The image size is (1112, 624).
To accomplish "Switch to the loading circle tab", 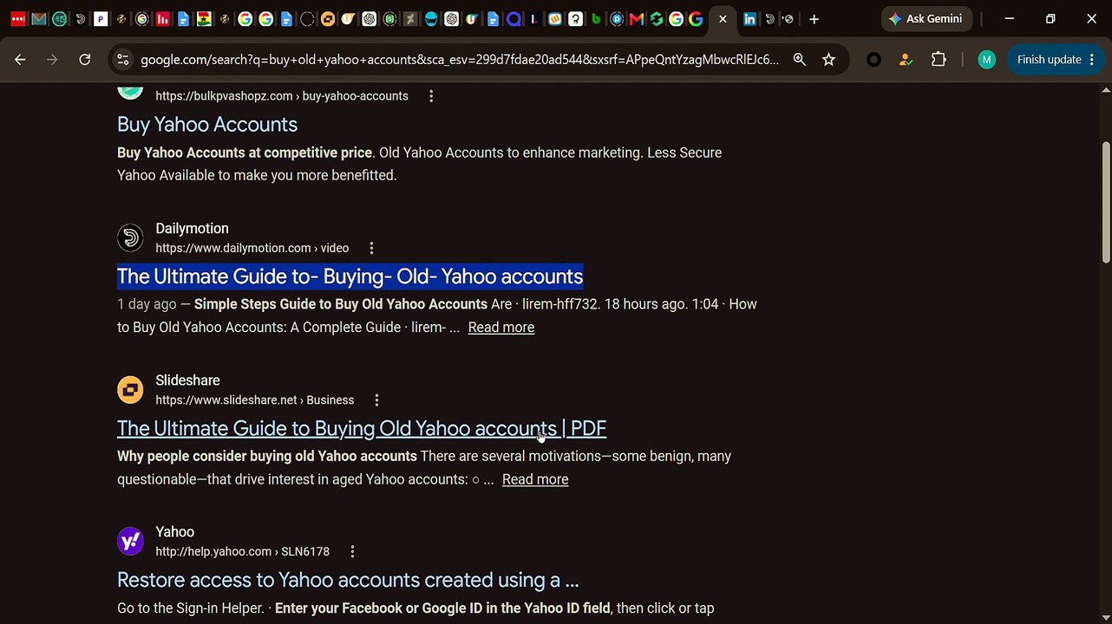I will (307, 19).
